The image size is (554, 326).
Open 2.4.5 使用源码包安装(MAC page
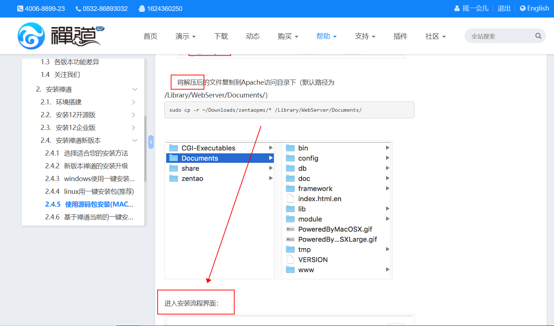pos(89,204)
